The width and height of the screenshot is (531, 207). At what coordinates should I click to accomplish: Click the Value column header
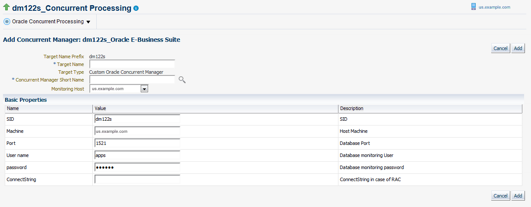(215, 109)
